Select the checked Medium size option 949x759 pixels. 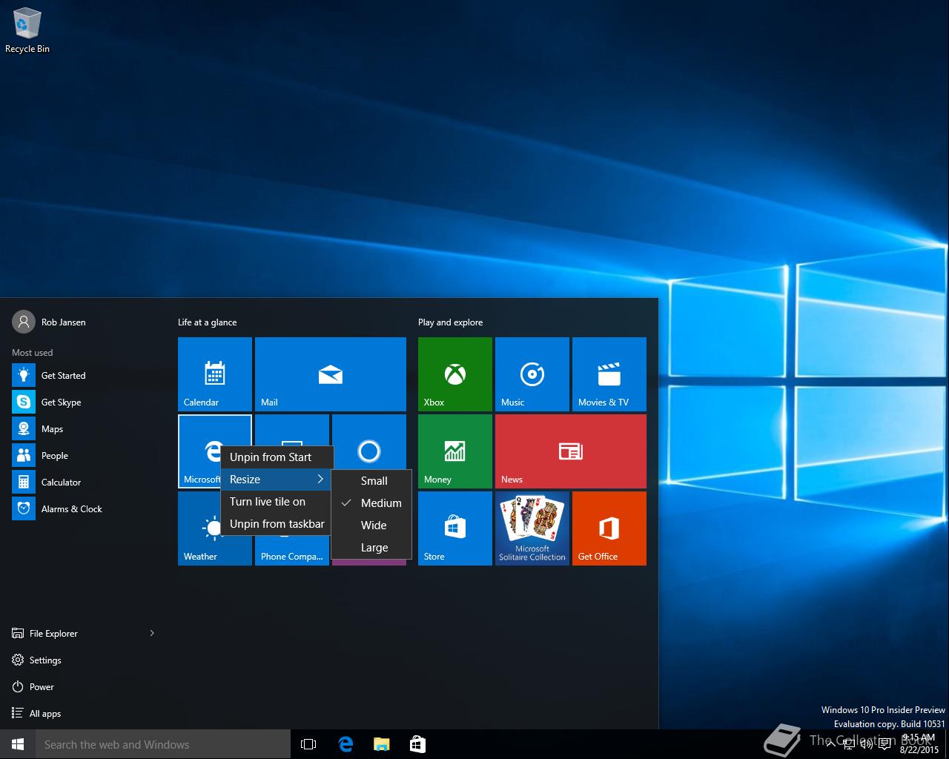coord(371,503)
